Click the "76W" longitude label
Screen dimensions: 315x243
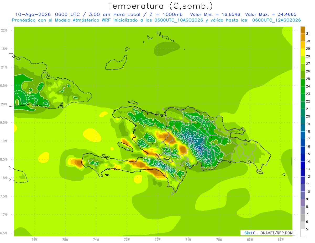click(x=34, y=239)
